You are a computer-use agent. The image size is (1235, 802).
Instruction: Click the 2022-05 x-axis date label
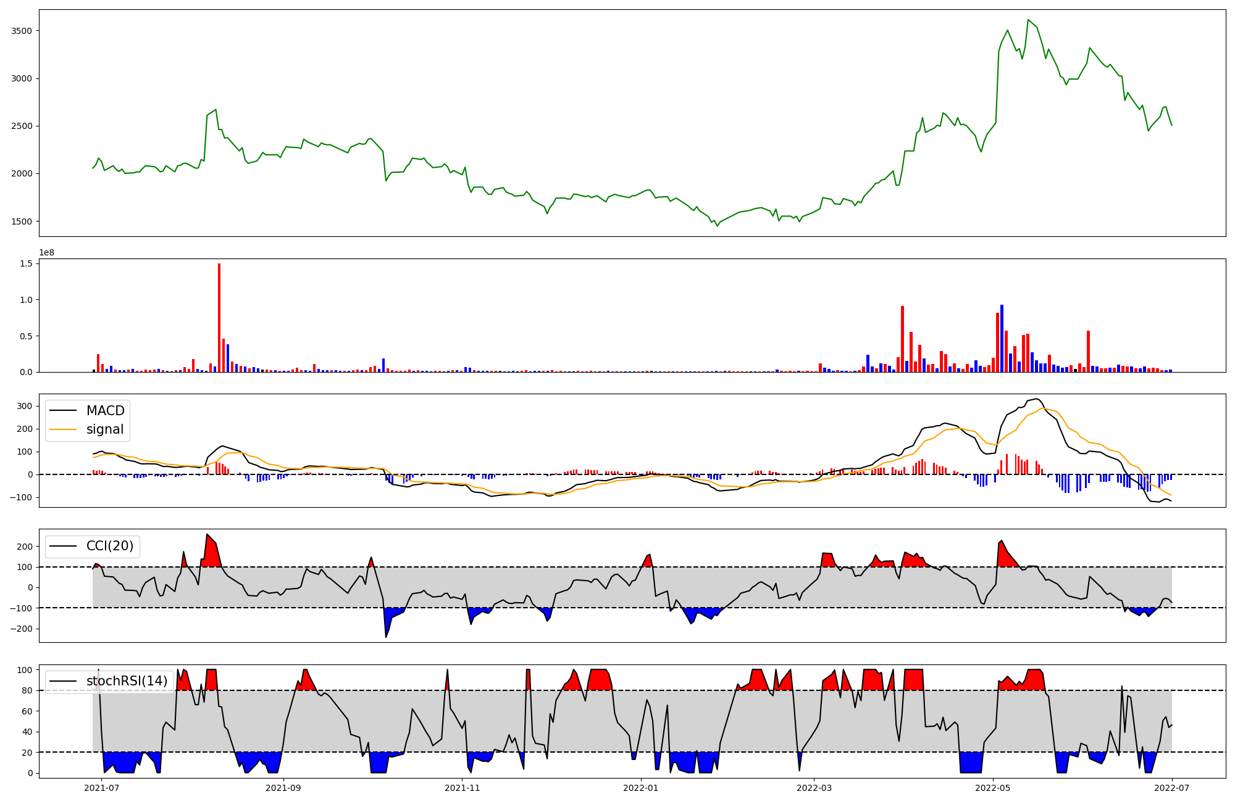(x=993, y=788)
